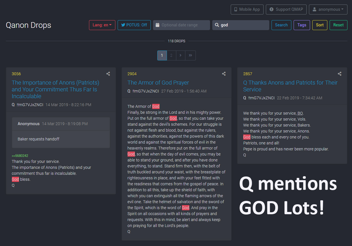
Task: Jump to last page of drops
Action: 190,55
